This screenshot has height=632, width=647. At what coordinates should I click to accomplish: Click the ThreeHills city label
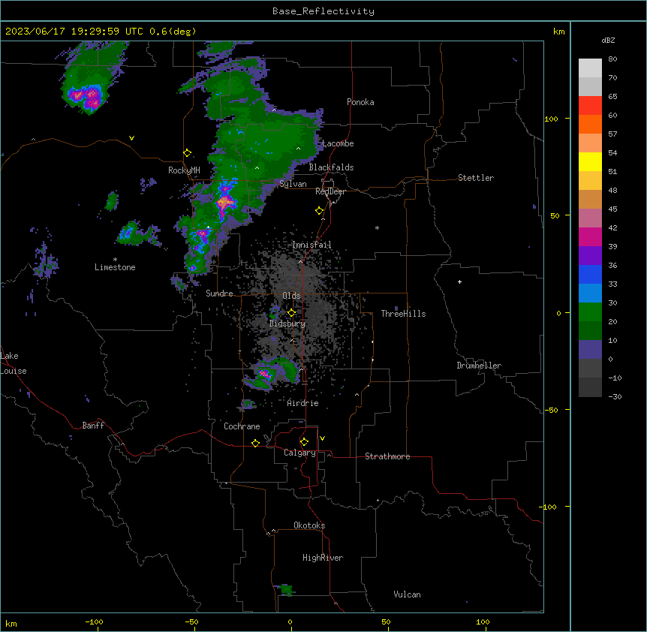pos(403,314)
